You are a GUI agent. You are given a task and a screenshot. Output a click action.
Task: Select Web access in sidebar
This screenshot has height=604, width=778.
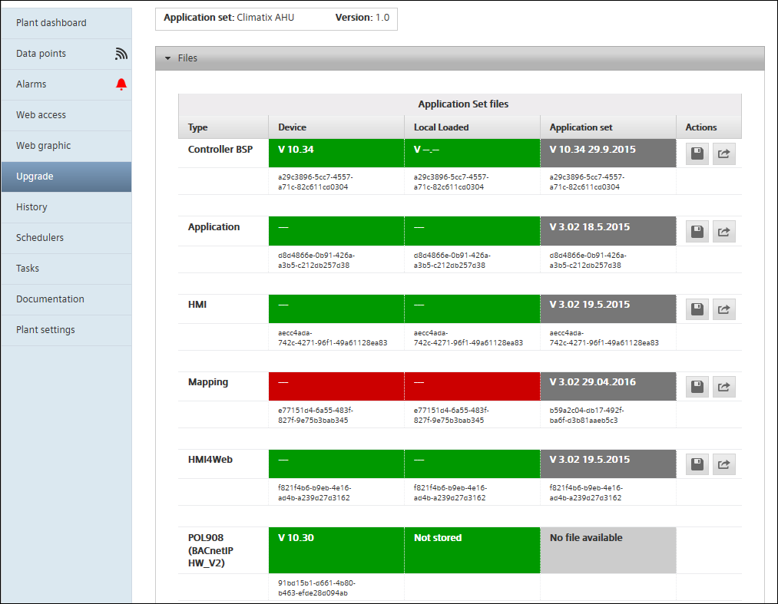[x=66, y=115]
